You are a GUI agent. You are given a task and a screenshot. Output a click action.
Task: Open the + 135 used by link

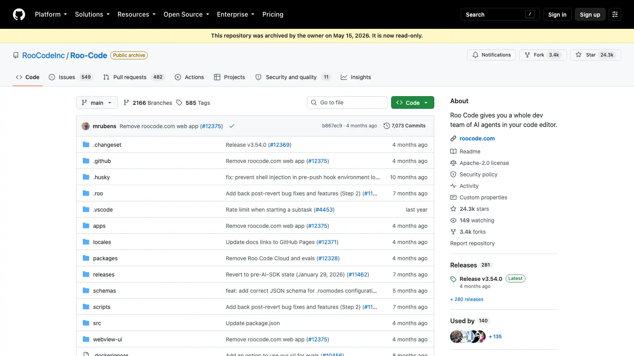pyautogui.click(x=495, y=337)
